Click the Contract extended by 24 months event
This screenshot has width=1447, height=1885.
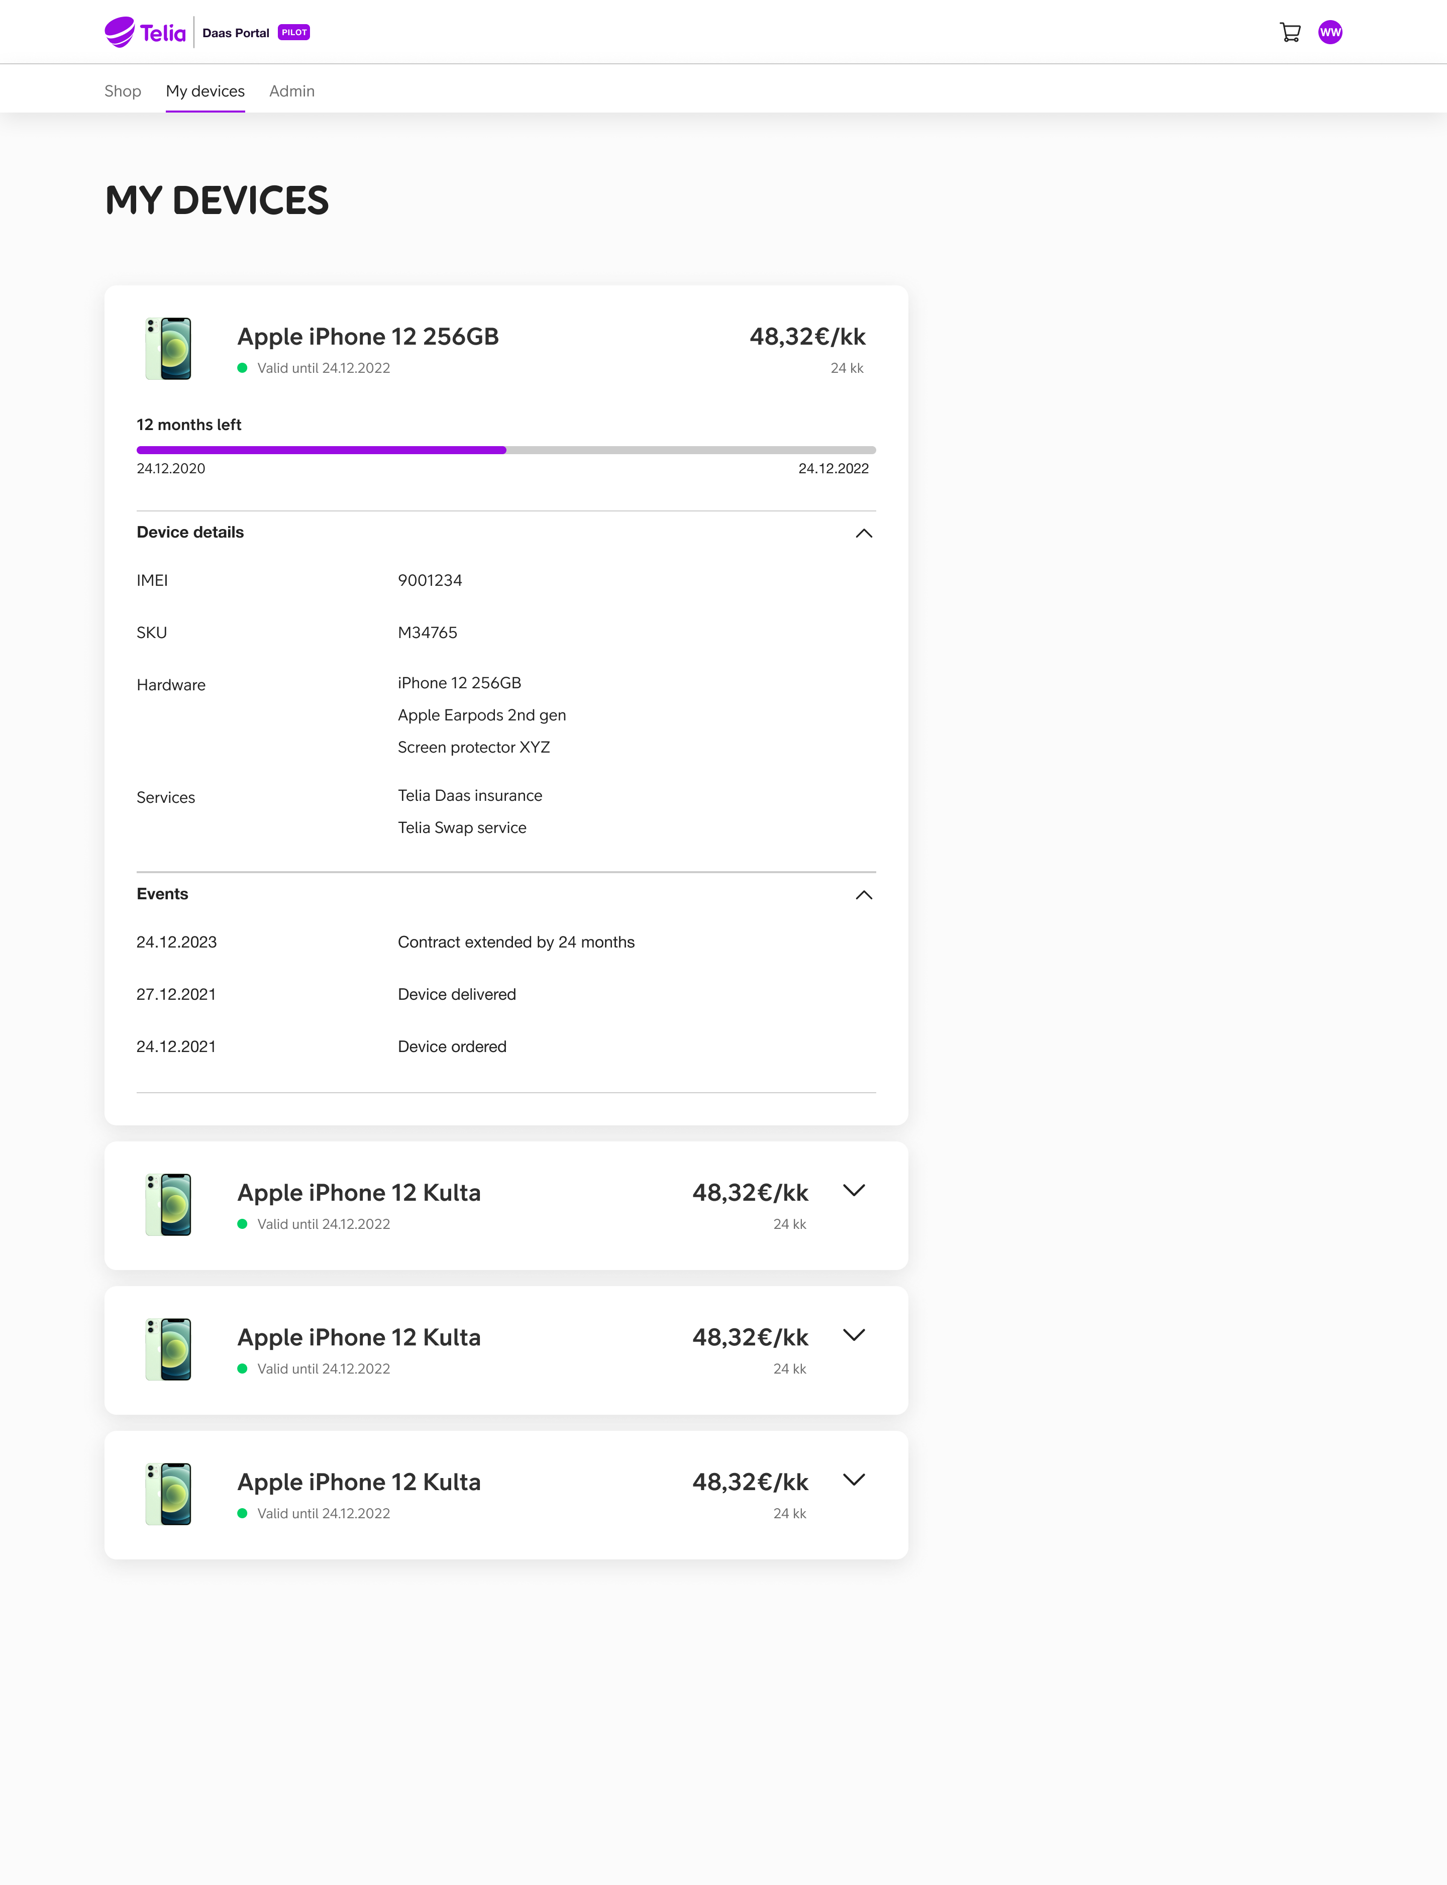[516, 942]
